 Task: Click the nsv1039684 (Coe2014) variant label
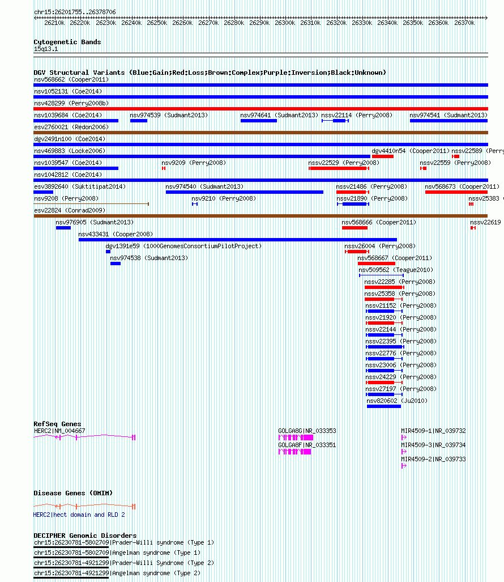click(x=68, y=115)
